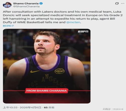Open the @ShamsCharania handle

click(26, 7)
